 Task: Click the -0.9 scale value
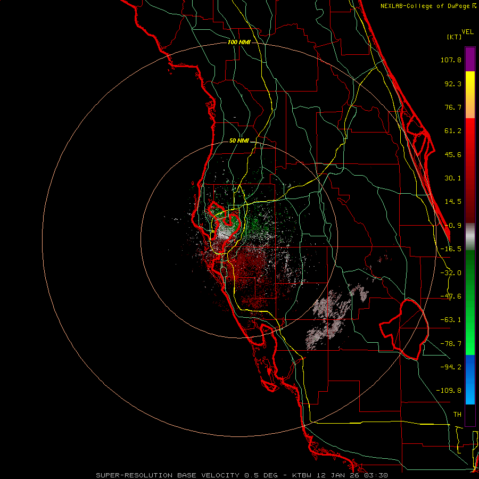tap(453, 226)
